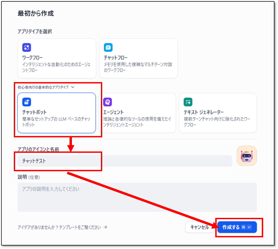This screenshot has height=249, width=278.
Task: Select the チャットフロー app type card
Action: pyautogui.click(x=138, y=58)
